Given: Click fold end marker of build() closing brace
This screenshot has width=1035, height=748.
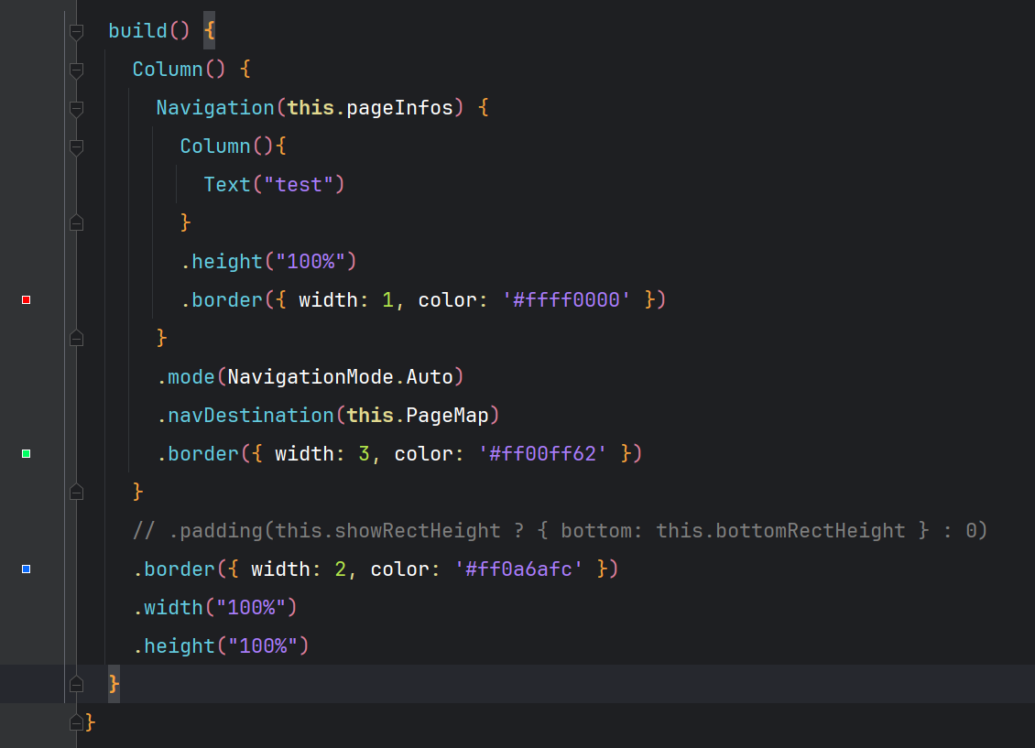Looking at the screenshot, I should click(x=77, y=684).
